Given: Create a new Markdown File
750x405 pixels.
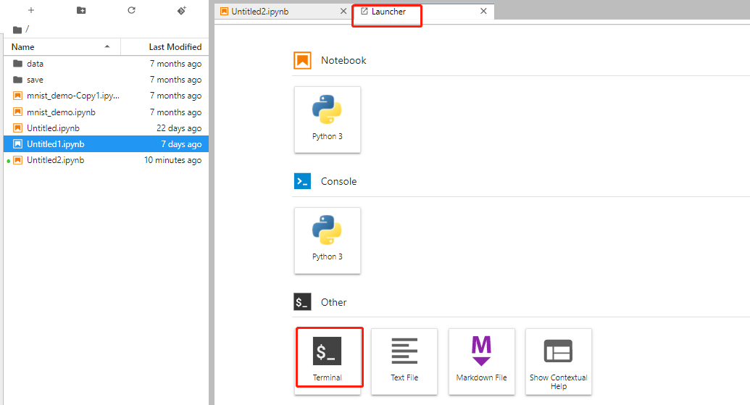Looking at the screenshot, I should click(x=481, y=361).
